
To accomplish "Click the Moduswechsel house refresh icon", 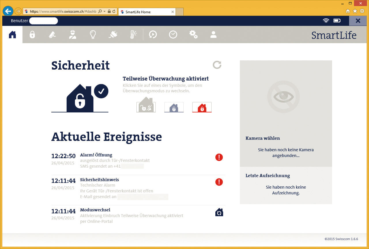I will coord(219,212).
